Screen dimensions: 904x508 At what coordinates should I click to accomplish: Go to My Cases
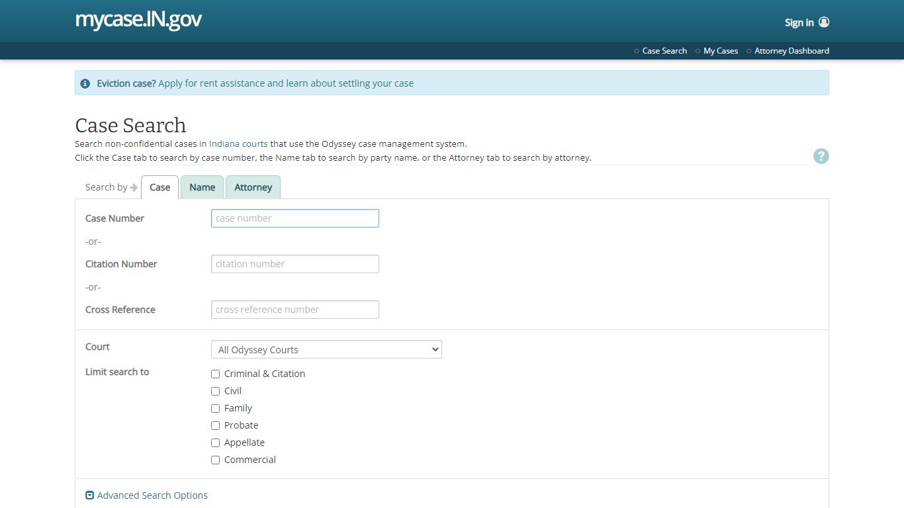click(x=721, y=51)
